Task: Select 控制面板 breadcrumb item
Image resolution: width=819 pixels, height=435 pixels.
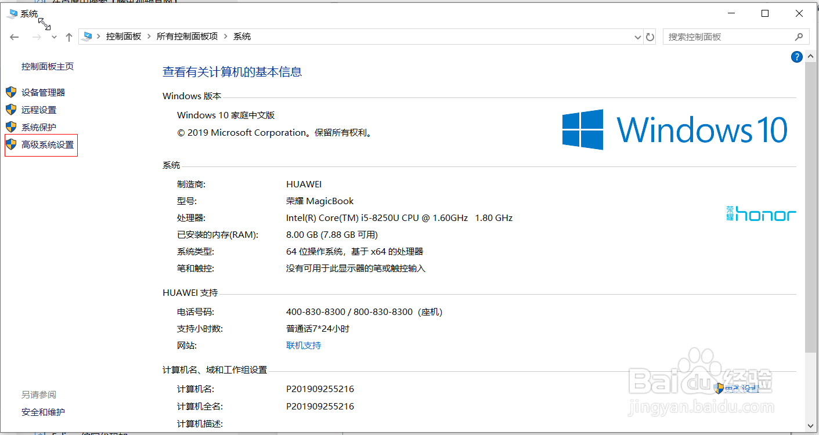Action: [x=123, y=37]
